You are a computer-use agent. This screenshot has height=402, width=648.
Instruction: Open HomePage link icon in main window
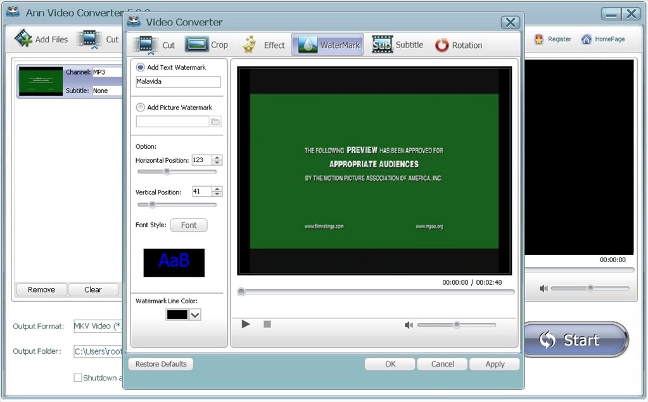[586, 39]
